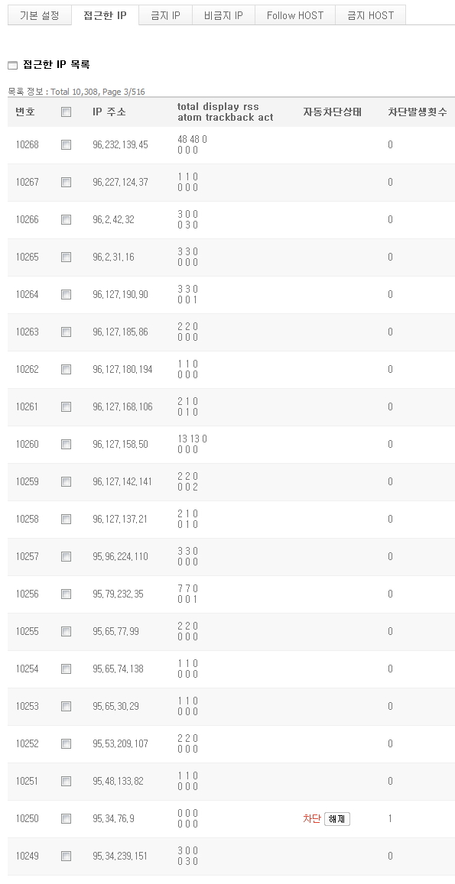455x884 pixels.
Task: Switch to the 금지 IP tab
Action: click(x=165, y=15)
